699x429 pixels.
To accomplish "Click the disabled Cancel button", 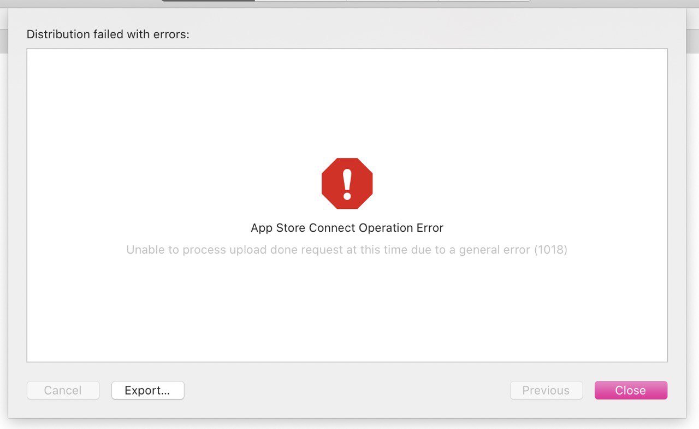I will click(x=63, y=390).
